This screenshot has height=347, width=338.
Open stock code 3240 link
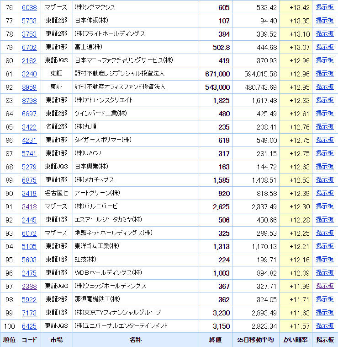(29, 74)
